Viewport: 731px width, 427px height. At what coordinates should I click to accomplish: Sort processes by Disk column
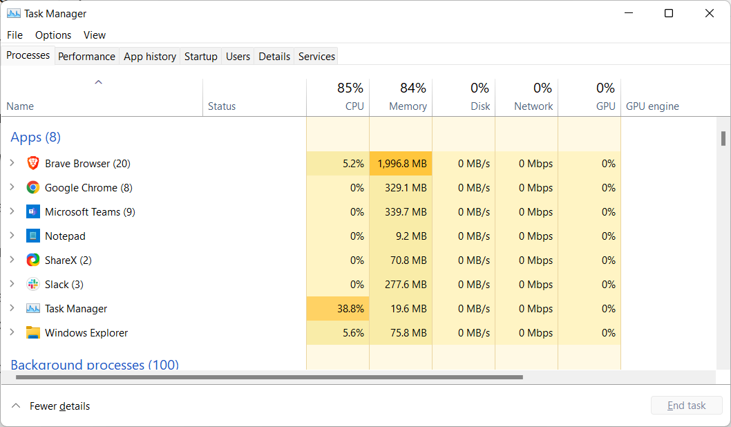pos(464,97)
